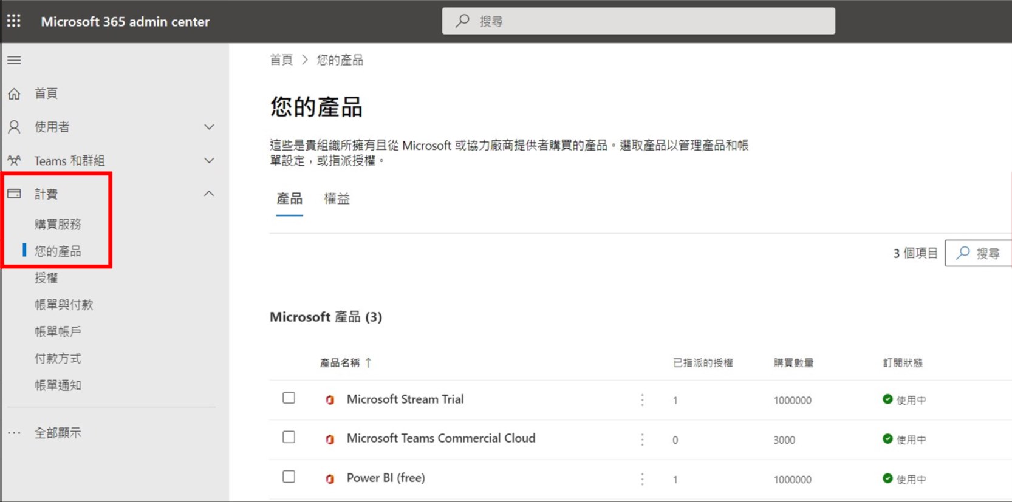Go to 首頁 in the sidebar
Image resolution: width=1012 pixels, height=502 pixels.
[46, 93]
